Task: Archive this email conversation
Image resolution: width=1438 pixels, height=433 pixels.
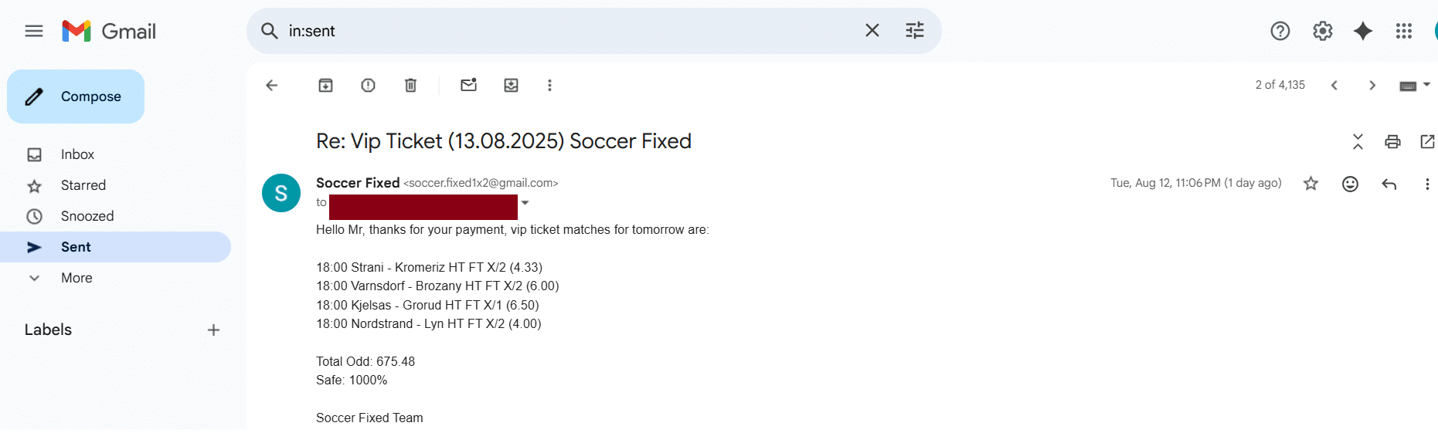Action: coord(325,85)
